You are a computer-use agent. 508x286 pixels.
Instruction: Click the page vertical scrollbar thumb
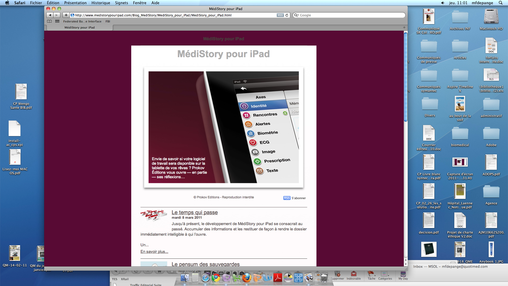[406, 77]
